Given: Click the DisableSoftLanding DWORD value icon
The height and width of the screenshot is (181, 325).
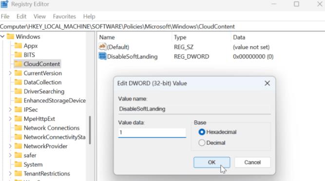Looking at the screenshot, I should [x=102, y=56].
